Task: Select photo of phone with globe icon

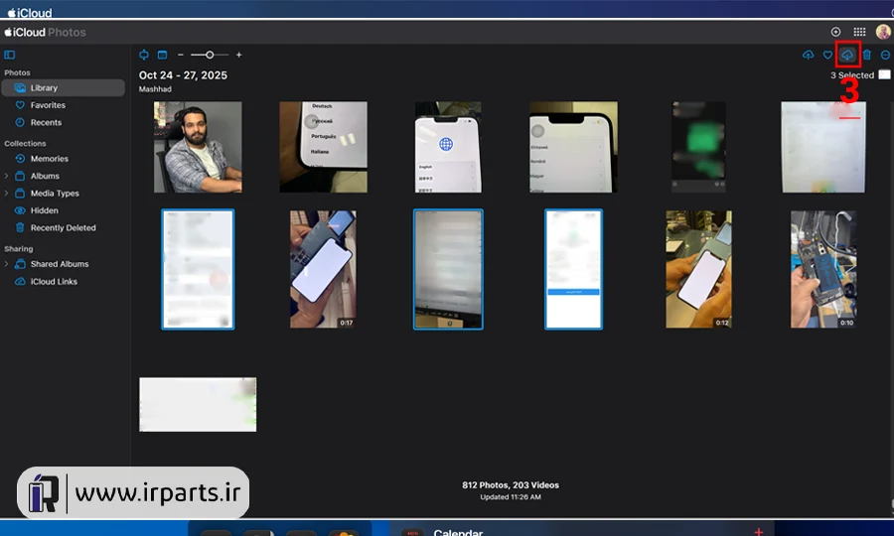Action: [x=448, y=147]
